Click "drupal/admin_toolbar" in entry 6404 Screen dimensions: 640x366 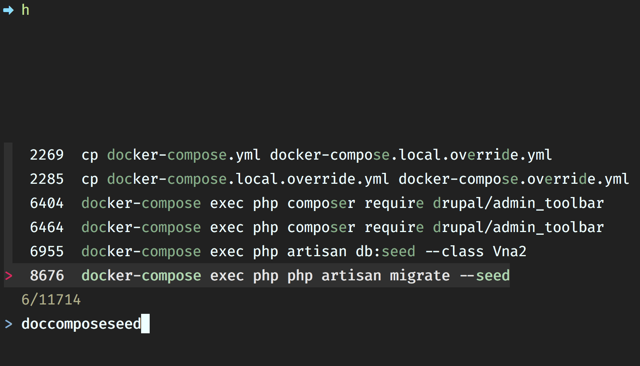518,203
